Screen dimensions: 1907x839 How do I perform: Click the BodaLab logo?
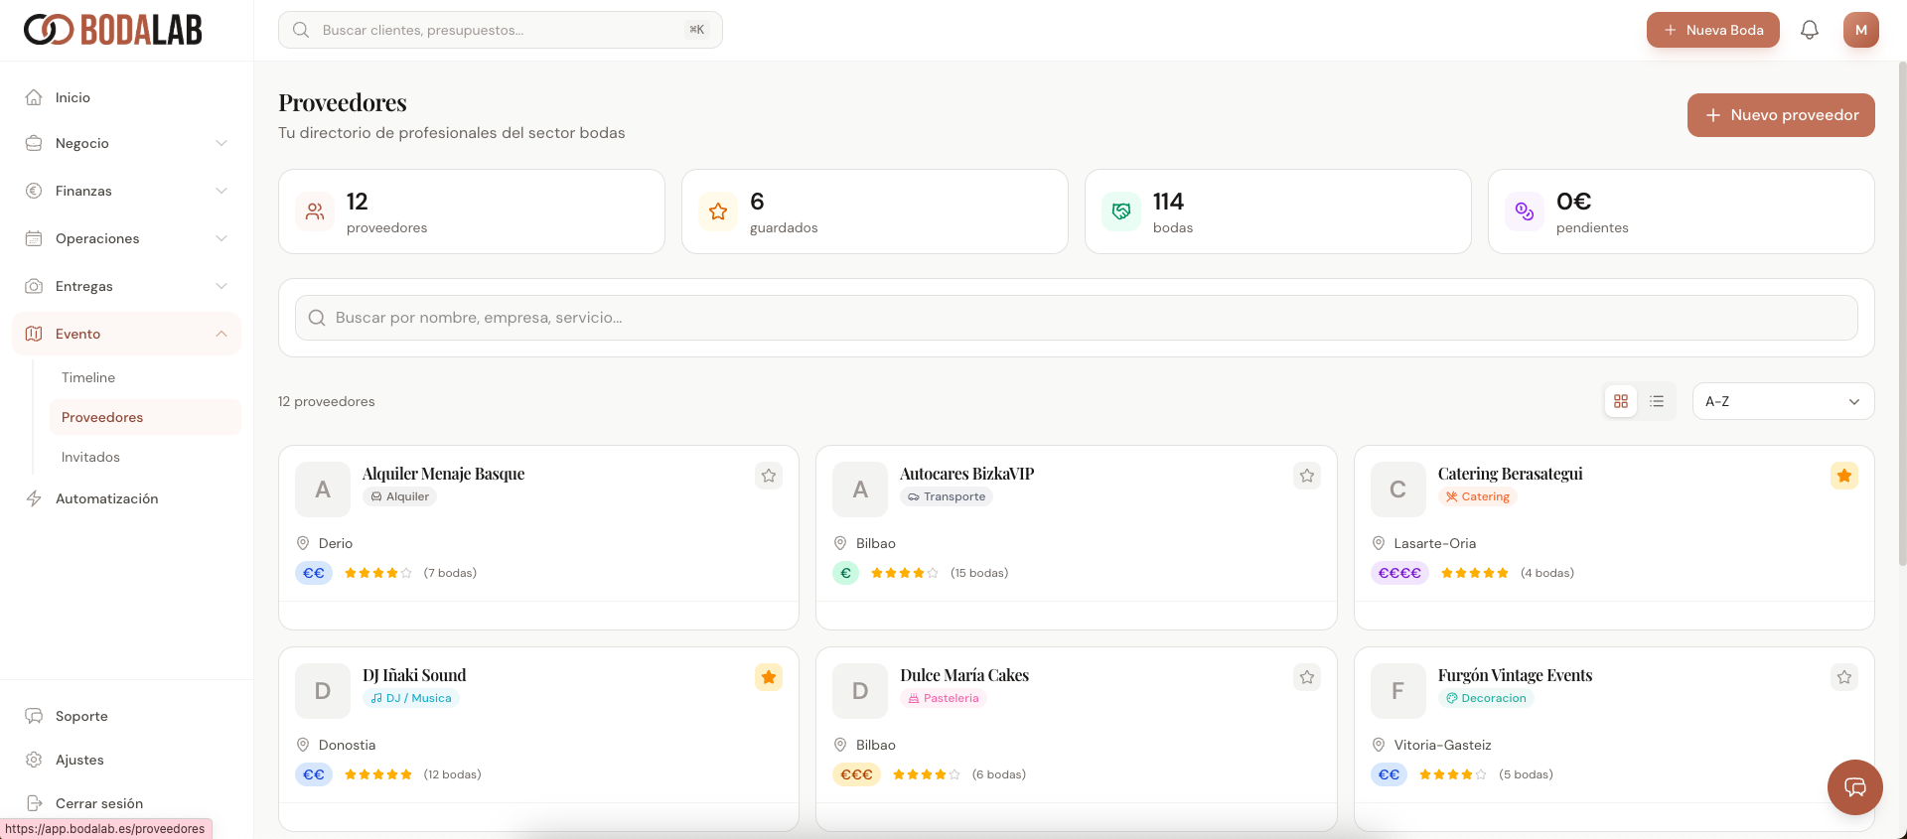point(113,30)
